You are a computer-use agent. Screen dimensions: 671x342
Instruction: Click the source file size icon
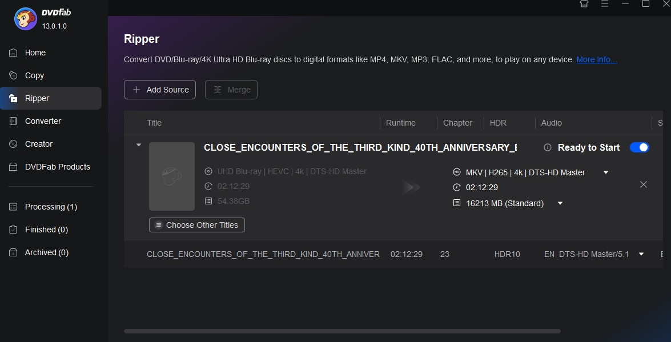(x=208, y=201)
